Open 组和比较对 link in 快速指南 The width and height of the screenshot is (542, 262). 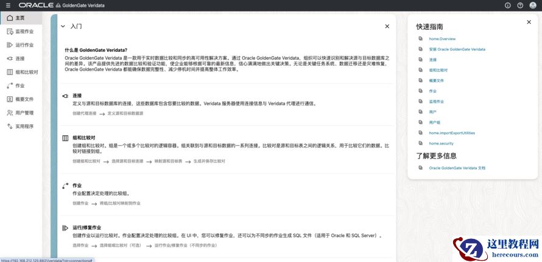(438, 70)
